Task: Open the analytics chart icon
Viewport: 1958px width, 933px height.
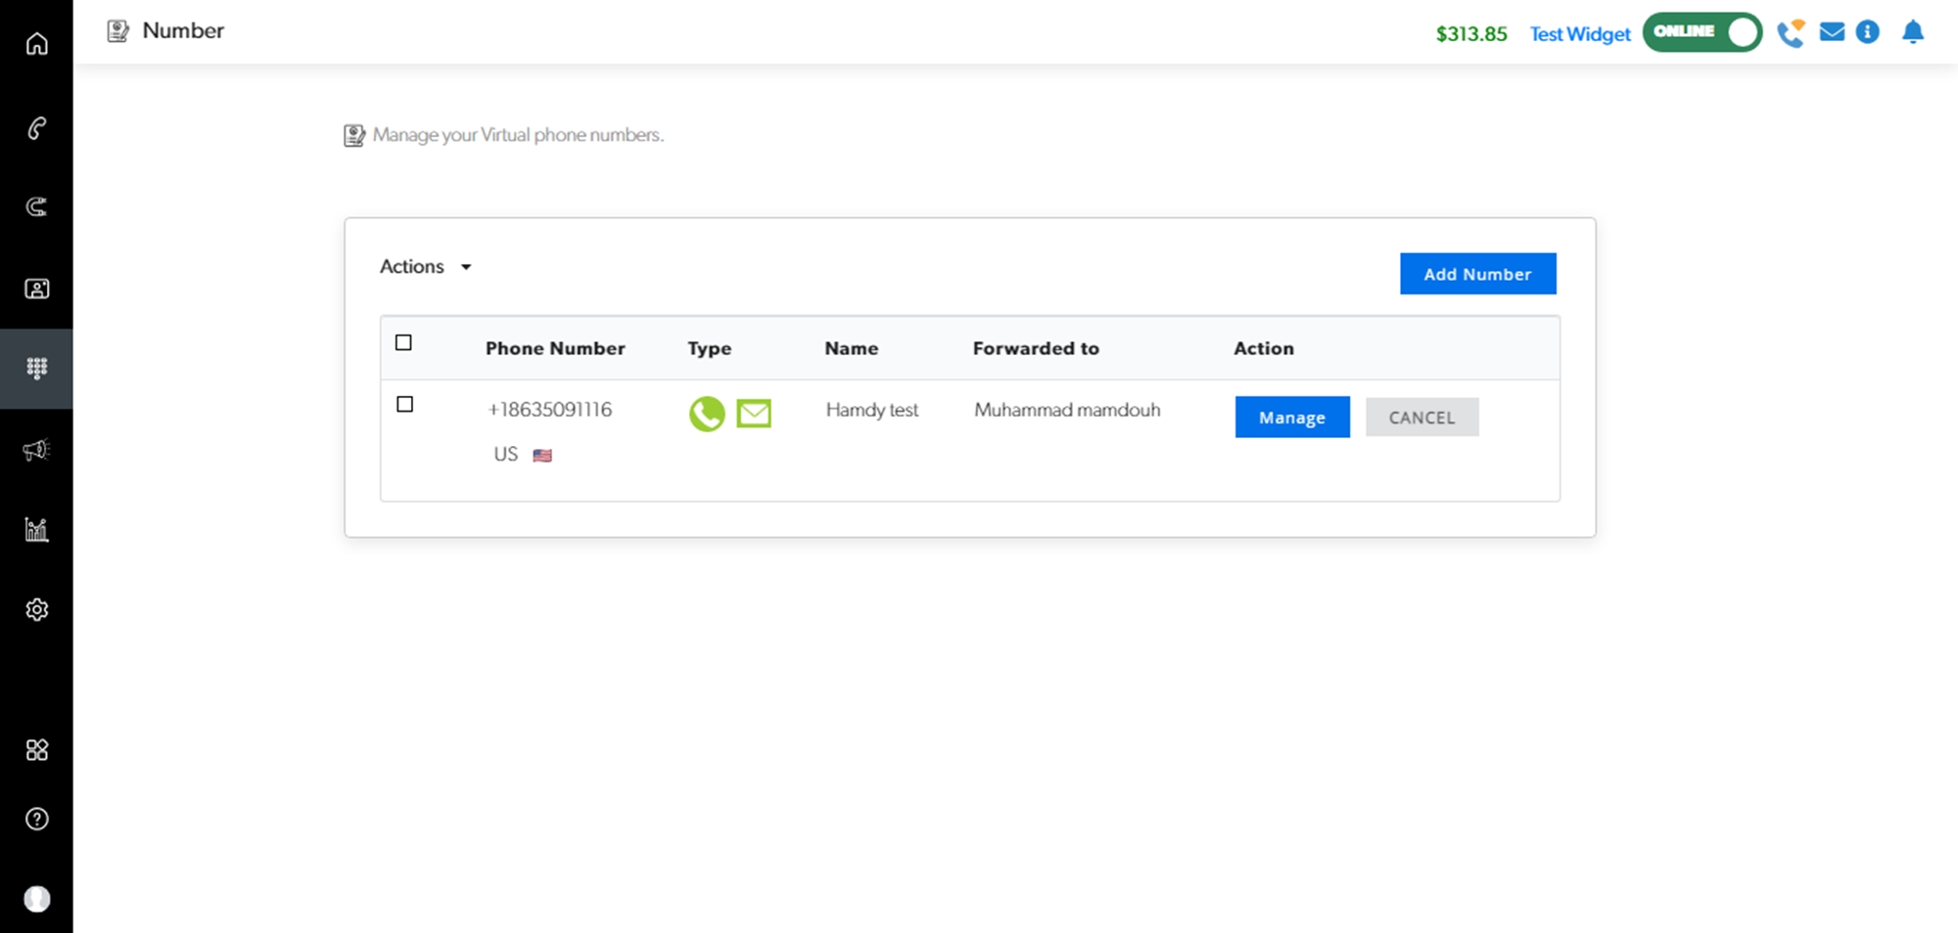Action: 36,529
